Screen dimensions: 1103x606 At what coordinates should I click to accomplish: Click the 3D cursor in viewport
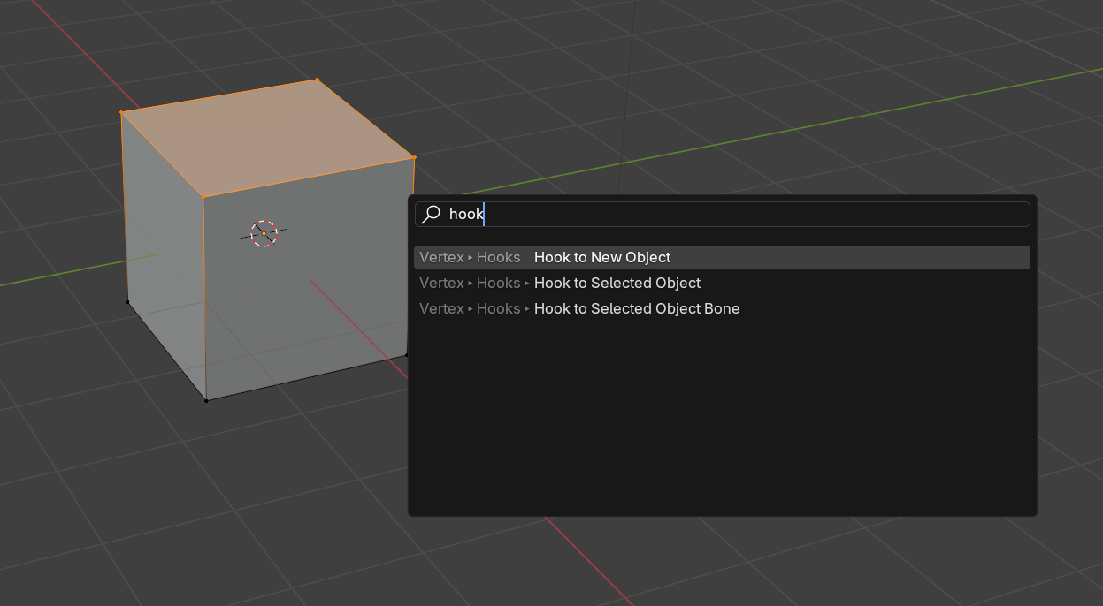pyautogui.click(x=264, y=233)
